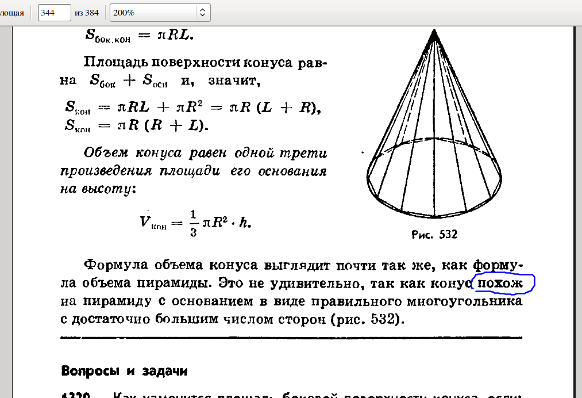This screenshot has width=582, height=398.
Task: Click the 'из 384' page count label
Action: [x=87, y=13]
